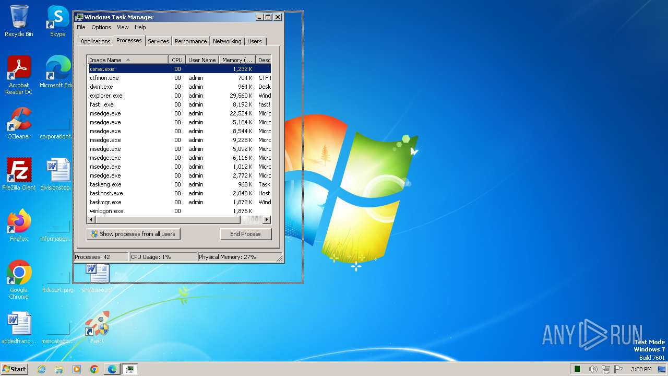Select the taskhost.exe process
Image resolution: width=668 pixels, height=376 pixels.
[x=179, y=193]
